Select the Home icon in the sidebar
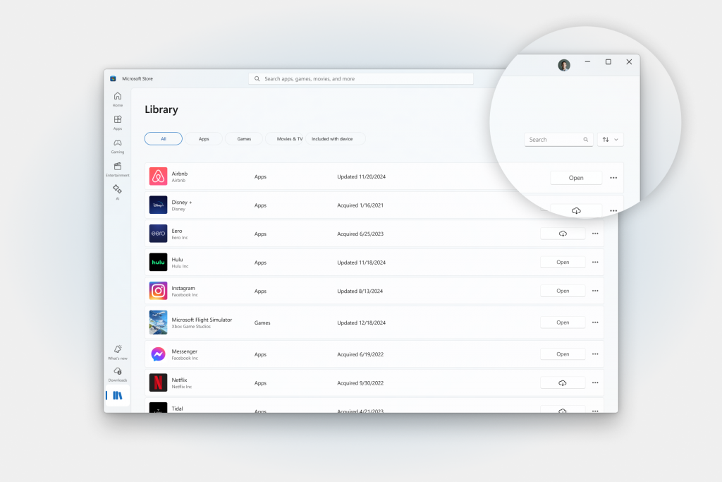The width and height of the screenshot is (722, 482). tap(117, 97)
